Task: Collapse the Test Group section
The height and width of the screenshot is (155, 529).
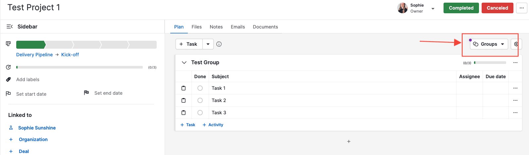Action: pyautogui.click(x=184, y=63)
